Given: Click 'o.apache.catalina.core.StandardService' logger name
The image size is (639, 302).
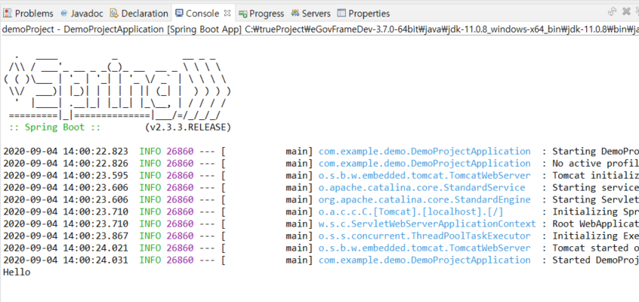Looking at the screenshot, I should pyautogui.click(x=421, y=187).
